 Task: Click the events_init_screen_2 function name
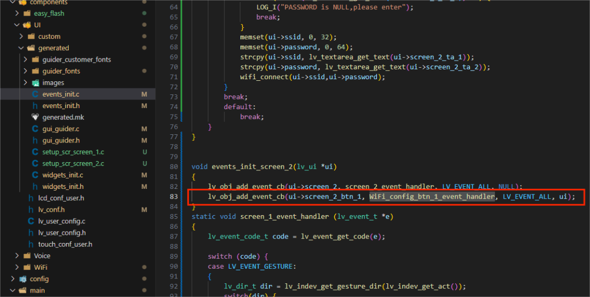(252, 167)
